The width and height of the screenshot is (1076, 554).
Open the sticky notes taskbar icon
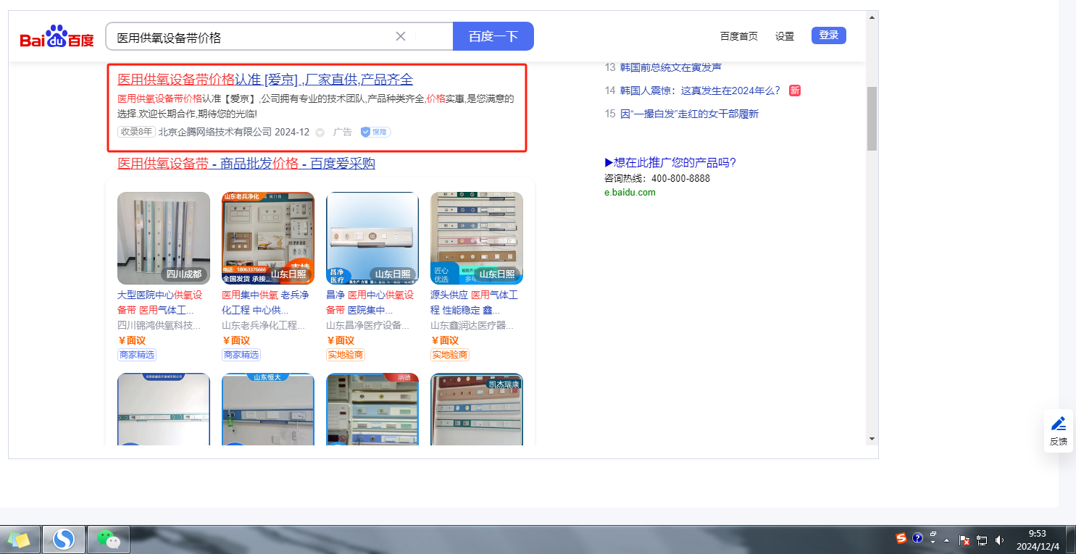20,539
